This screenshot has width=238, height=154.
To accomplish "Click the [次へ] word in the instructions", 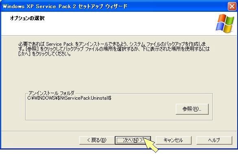I will click(x=25, y=54).
